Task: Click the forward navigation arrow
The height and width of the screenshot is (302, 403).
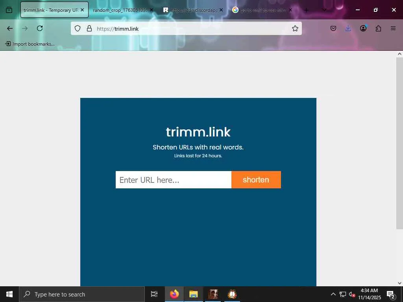Action: [x=25, y=28]
